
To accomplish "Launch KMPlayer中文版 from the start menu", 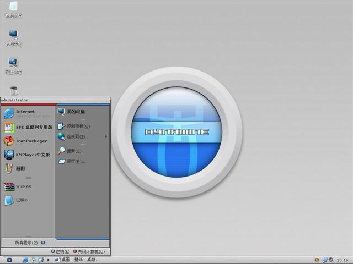I will 27,155.
